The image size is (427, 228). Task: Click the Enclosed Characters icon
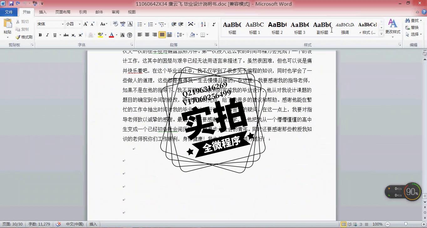click(130, 35)
